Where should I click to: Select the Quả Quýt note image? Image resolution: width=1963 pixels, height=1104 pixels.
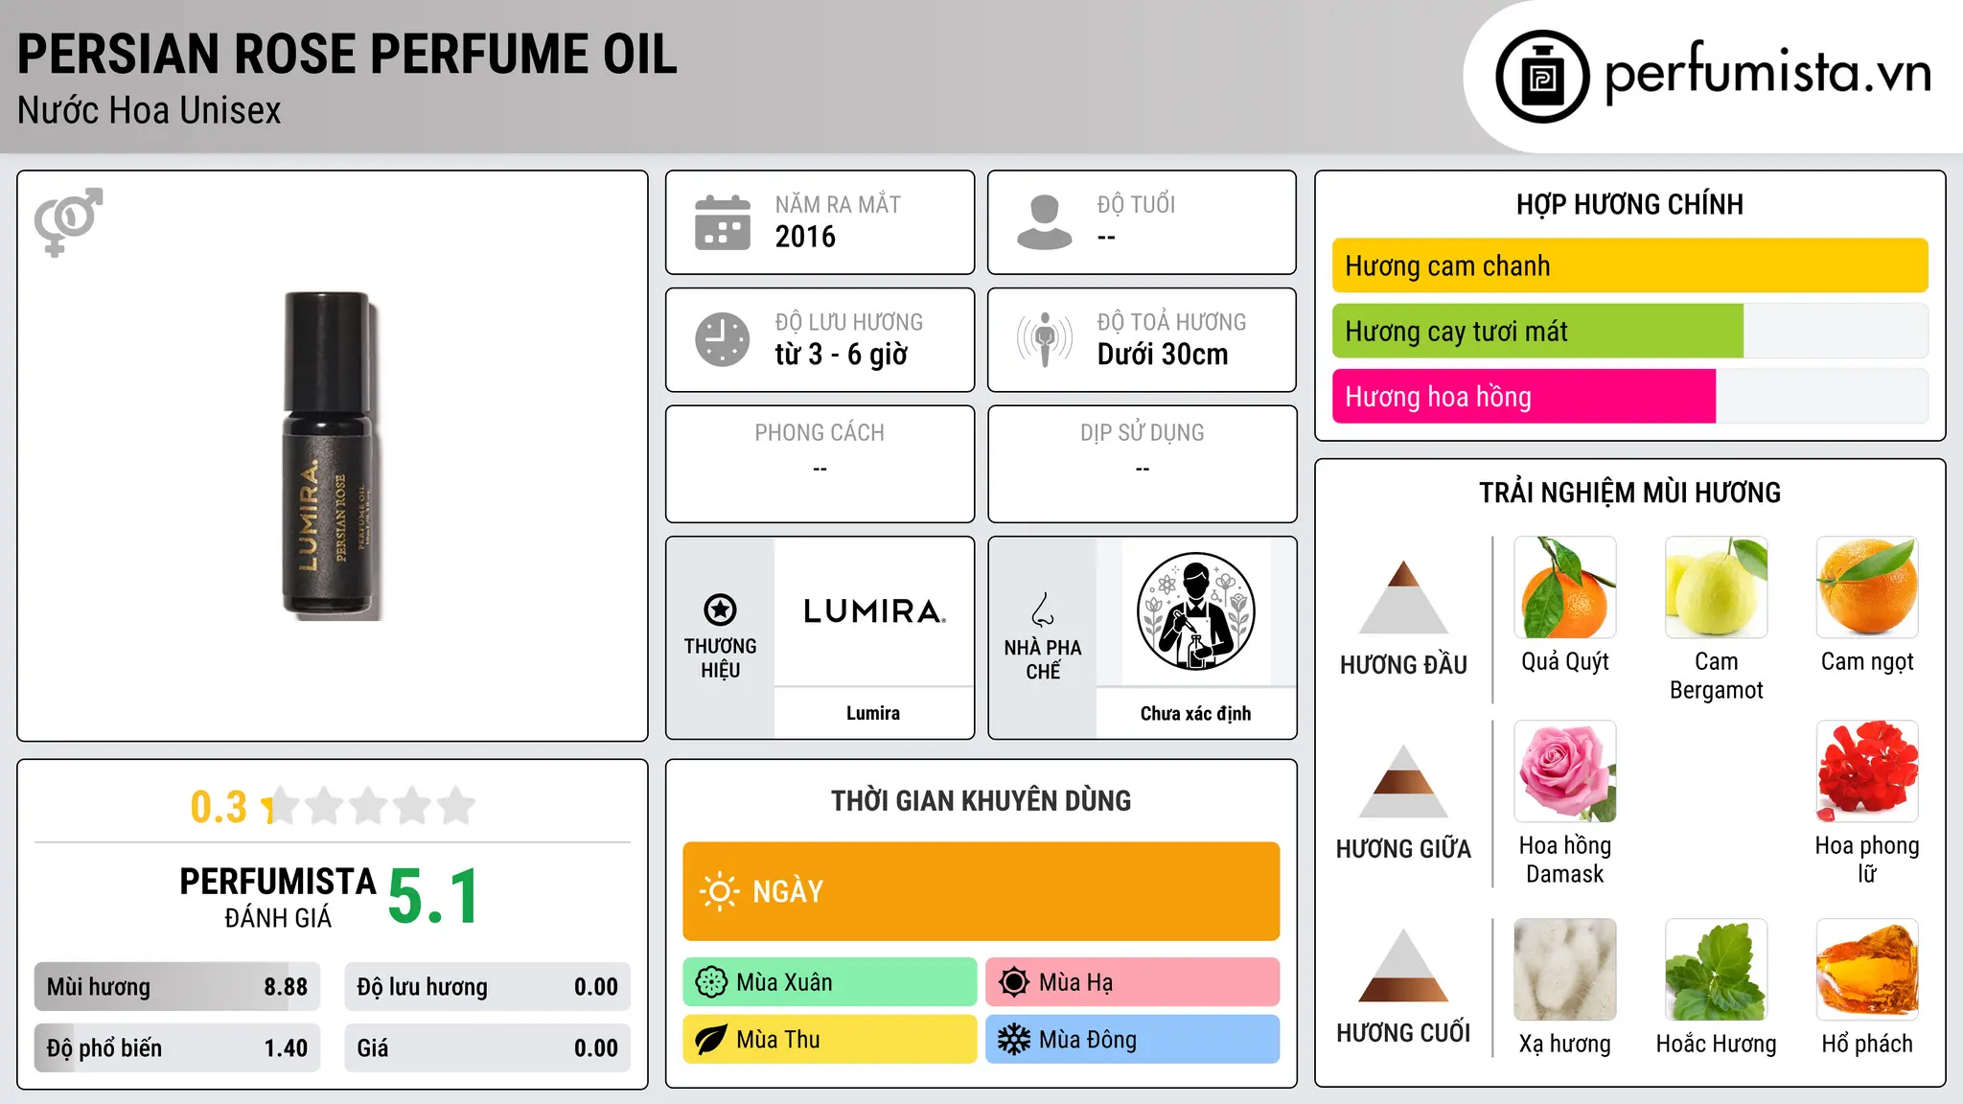1565,587
